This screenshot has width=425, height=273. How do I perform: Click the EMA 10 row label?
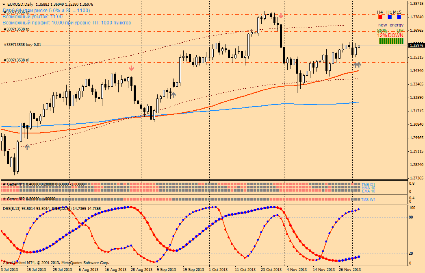tap(369, 191)
